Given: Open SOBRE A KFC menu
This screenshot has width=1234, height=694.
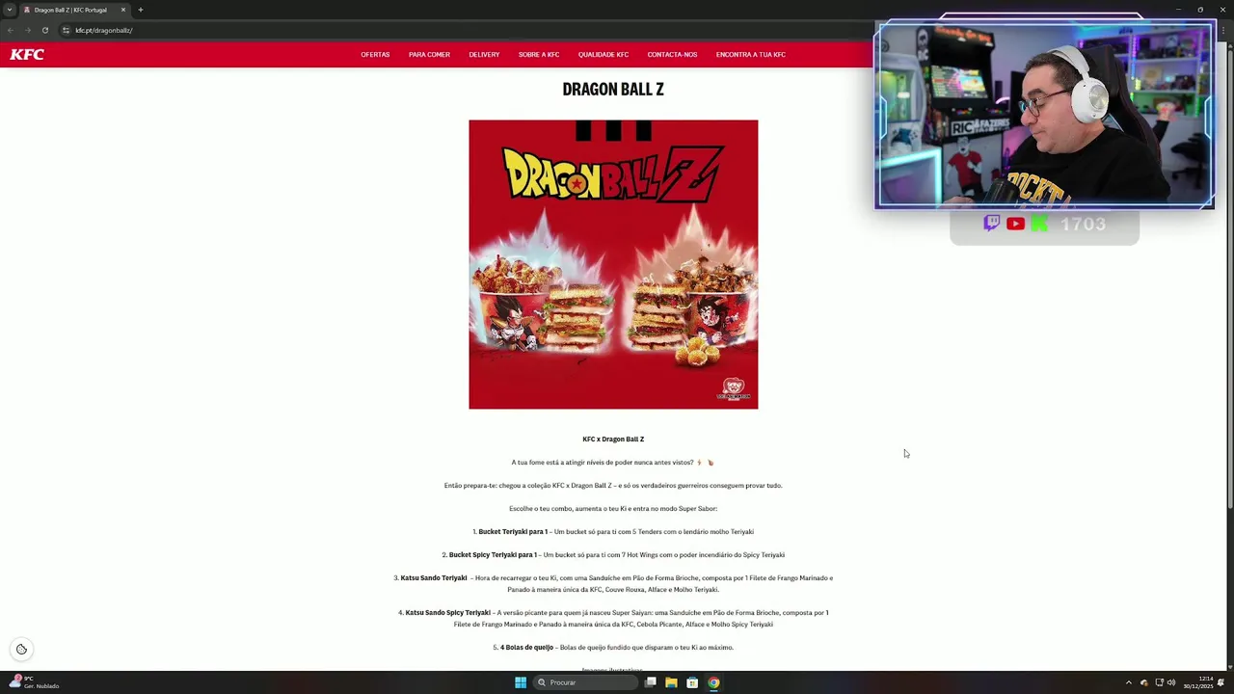Looking at the screenshot, I should pyautogui.click(x=539, y=55).
